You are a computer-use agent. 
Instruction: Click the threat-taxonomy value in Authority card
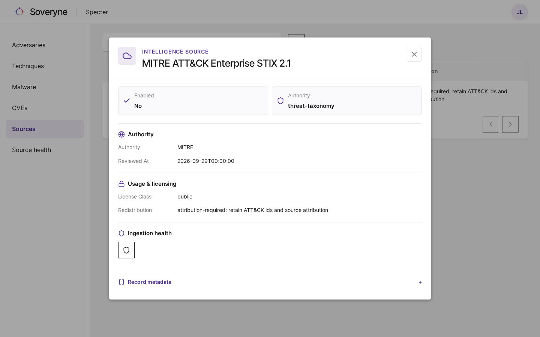pos(311,106)
